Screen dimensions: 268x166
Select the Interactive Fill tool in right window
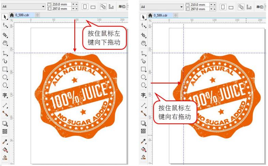click(x=144, y=149)
